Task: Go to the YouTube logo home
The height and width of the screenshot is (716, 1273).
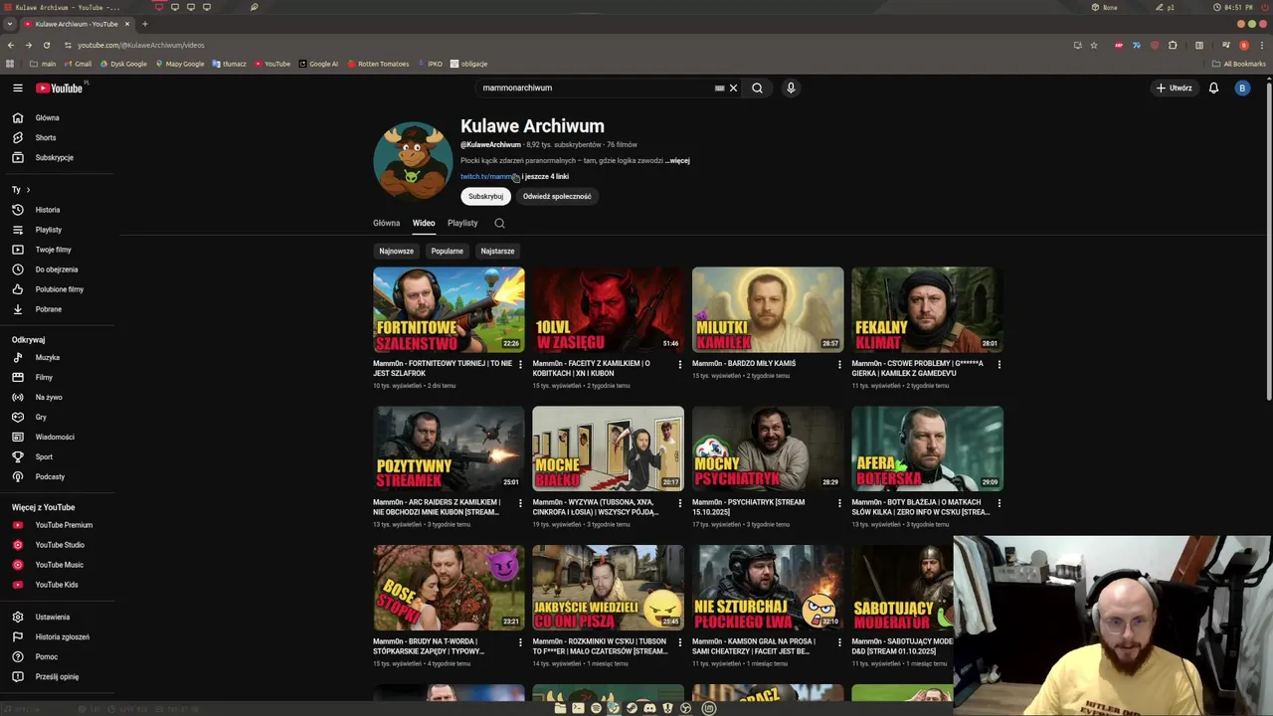Action: [60, 88]
